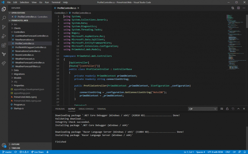Image resolution: width=248 pixels, height=154 pixels.
Task: Expand the Migrations folder
Action: click(19, 74)
